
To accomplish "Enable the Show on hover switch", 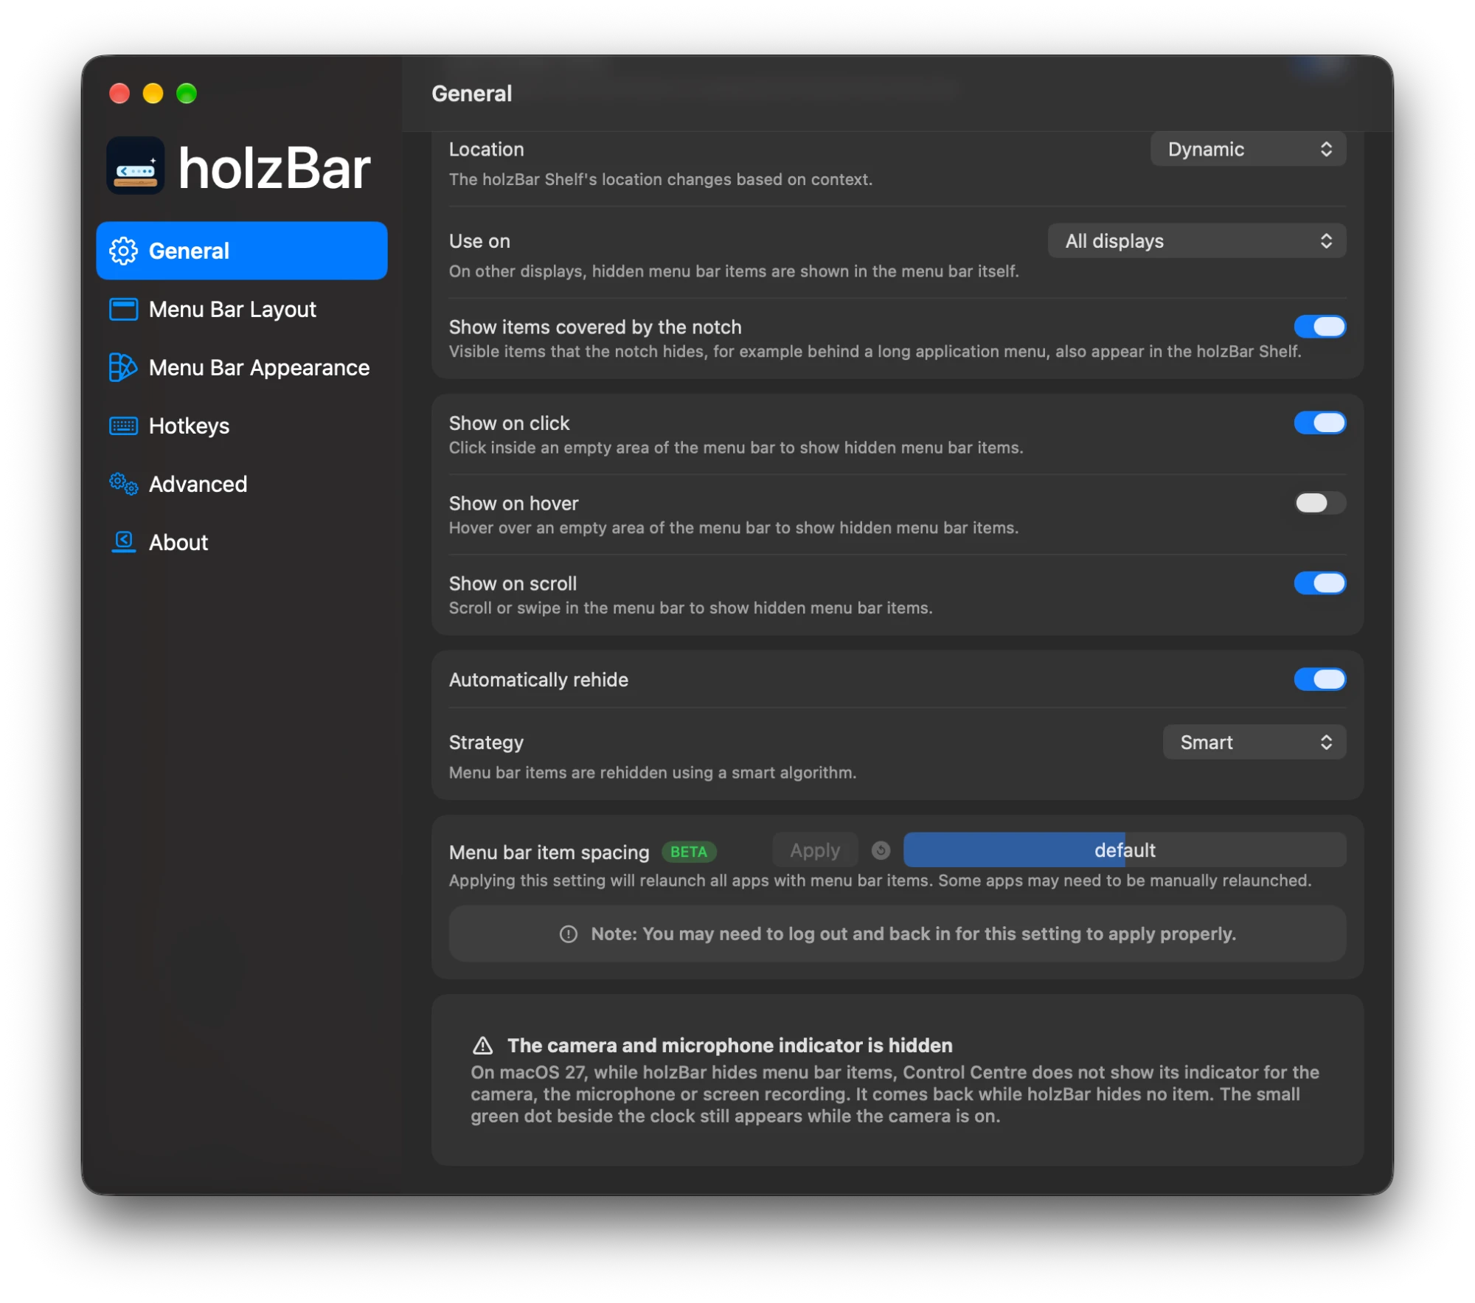I will 1319,503.
